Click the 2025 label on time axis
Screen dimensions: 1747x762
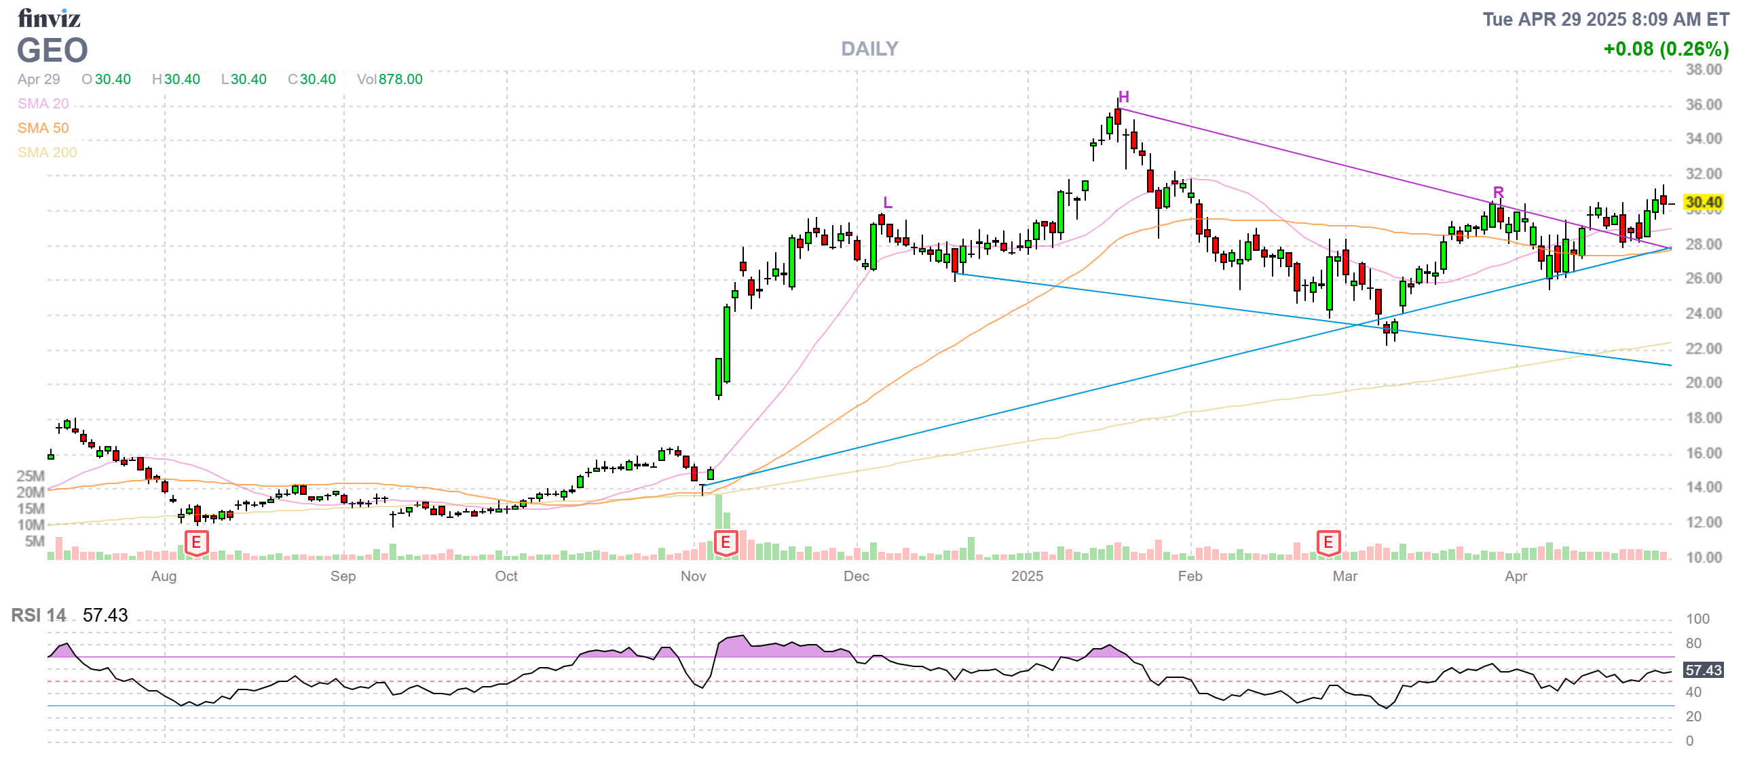point(1026,576)
